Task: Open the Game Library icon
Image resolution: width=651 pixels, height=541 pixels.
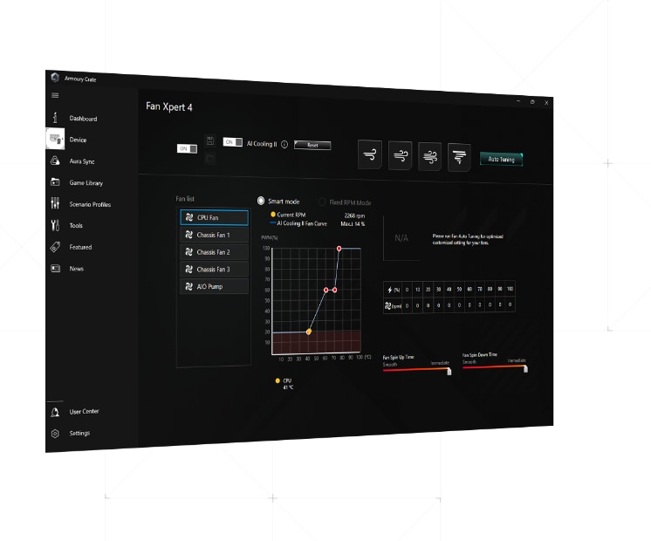Action: [x=55, y=183]
